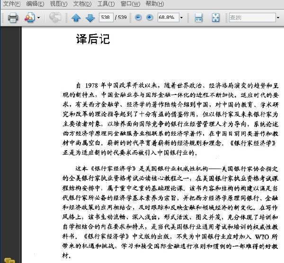Click the Print icon
284x263 pixels.
pos(13,17)
